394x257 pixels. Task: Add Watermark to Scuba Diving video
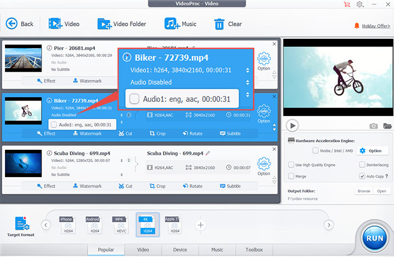[x=87, y=186]
